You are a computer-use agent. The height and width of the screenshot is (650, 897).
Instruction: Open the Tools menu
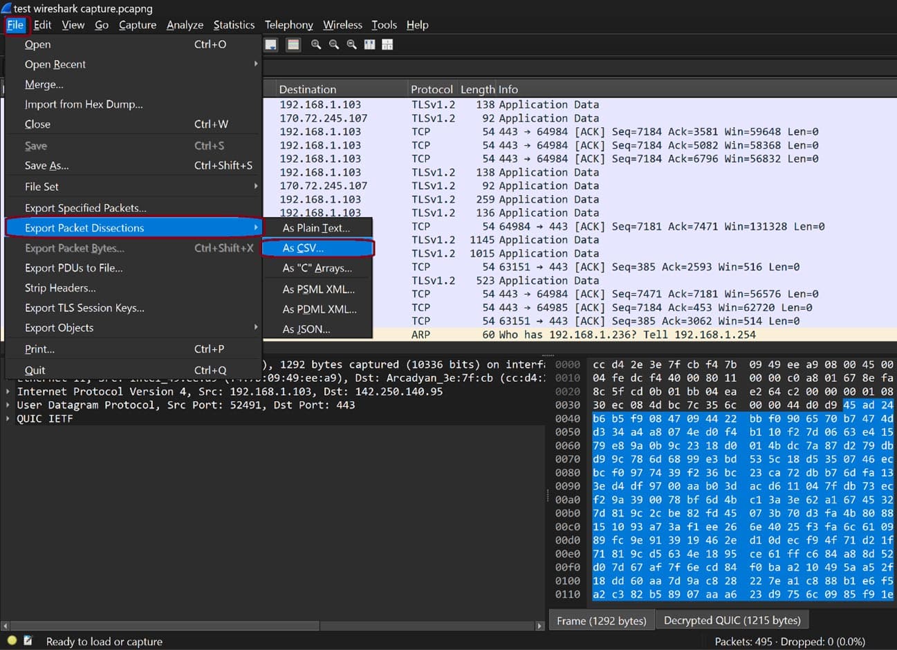point(384,25)
